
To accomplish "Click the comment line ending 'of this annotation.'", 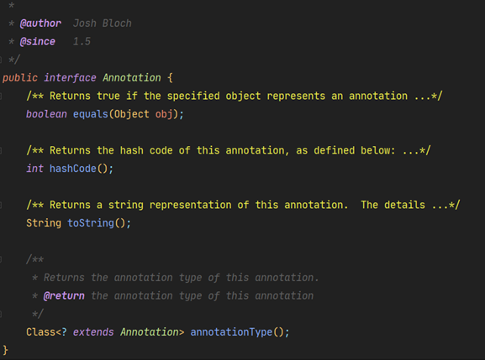I will coord(175,278).
